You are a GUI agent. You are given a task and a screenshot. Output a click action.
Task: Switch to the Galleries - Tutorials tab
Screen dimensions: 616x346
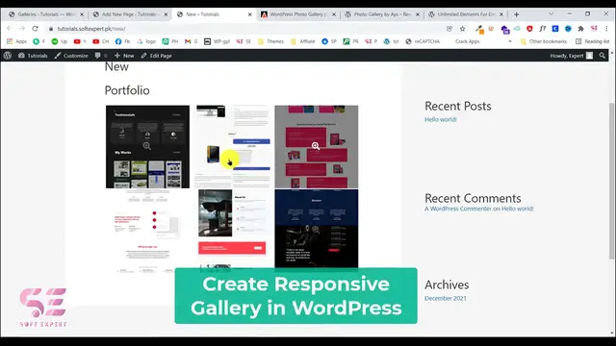click(x=46, y=14)
